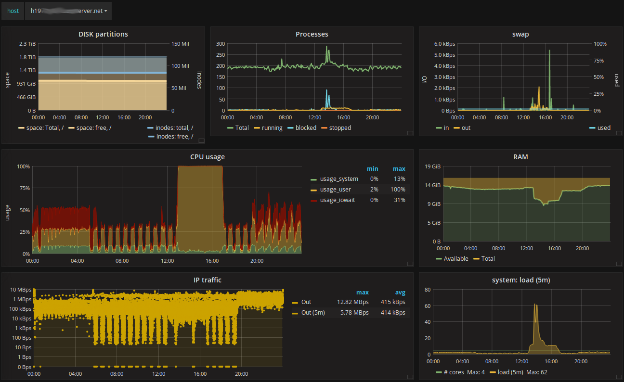
Task: Click the 'I/O' axis label in swap panel
Action: coord(425,80)
